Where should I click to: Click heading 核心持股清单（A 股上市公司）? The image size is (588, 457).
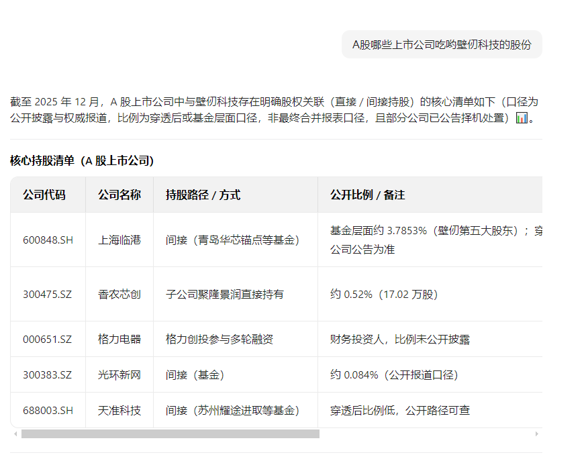[82, 161]
